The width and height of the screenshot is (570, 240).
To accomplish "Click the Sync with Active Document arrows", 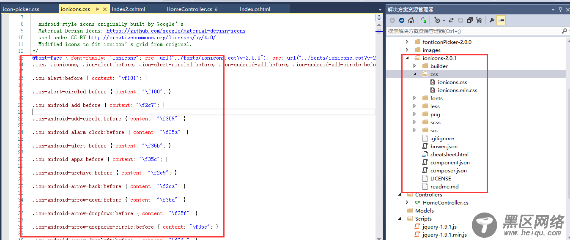I will pyautogui.click(x=451, y=20).
